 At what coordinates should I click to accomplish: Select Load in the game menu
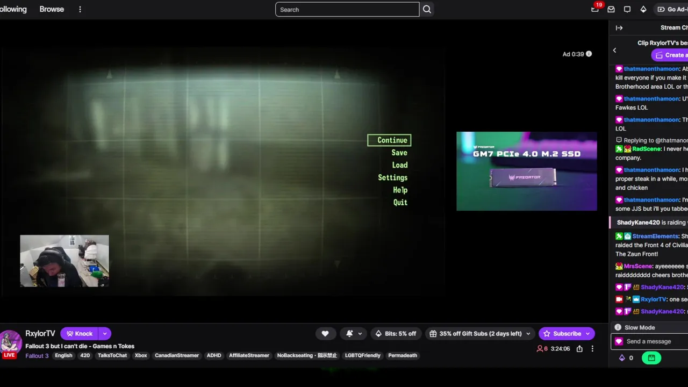click(400, 165)
